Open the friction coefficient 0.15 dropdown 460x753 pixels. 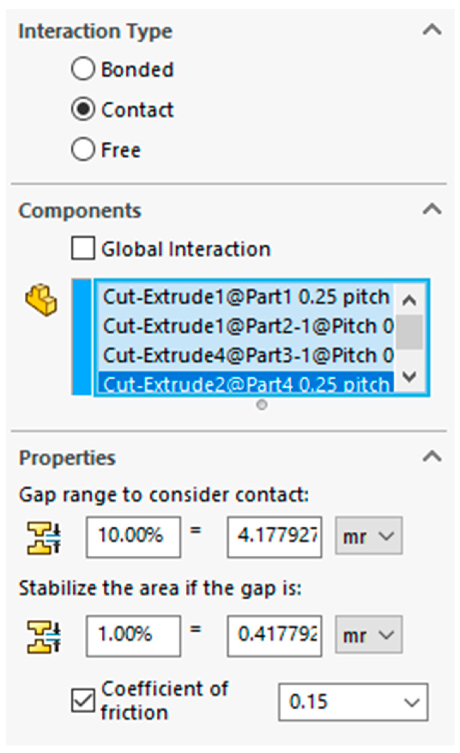353,702
